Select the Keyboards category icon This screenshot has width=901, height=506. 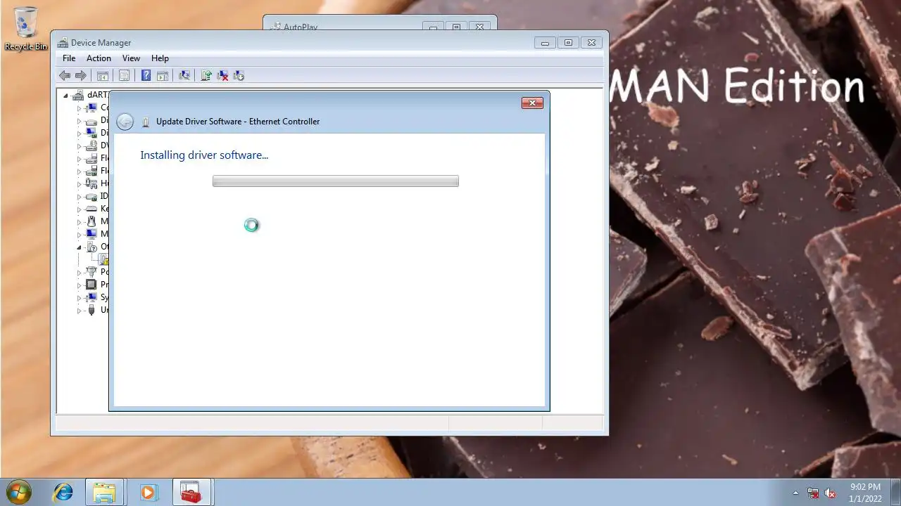pos(91,209)
